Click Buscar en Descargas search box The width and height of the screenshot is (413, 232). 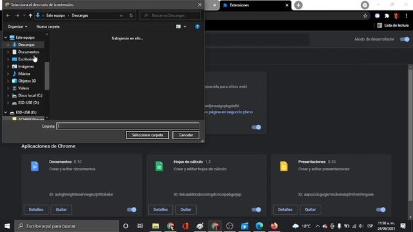[170, 15]
